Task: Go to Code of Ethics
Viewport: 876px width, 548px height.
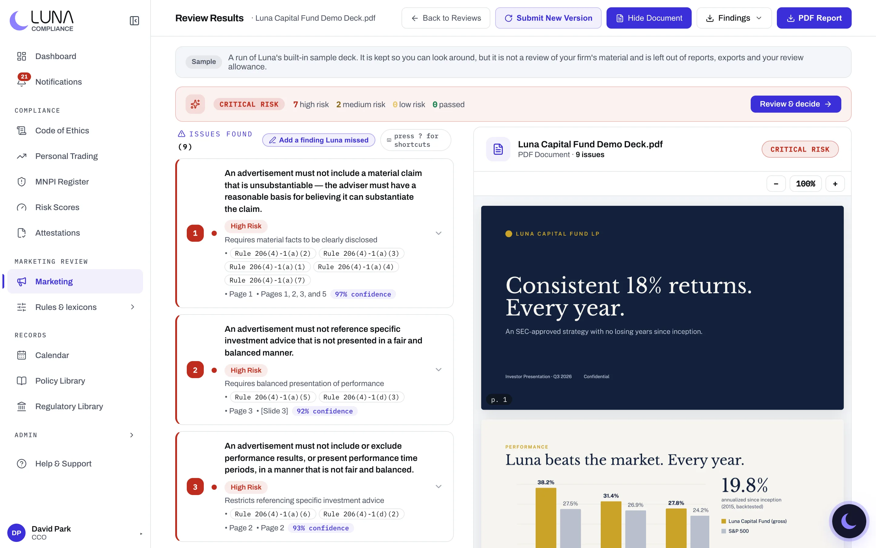Action: (75, 131)
